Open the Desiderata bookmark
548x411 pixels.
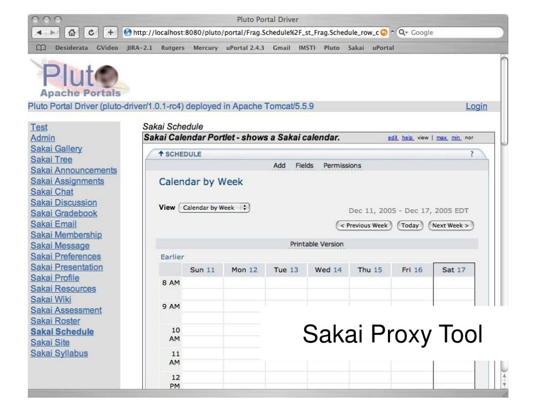click(71, 48)
